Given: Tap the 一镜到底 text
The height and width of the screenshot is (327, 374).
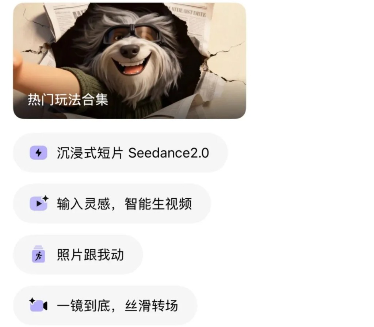Looking at the screenshot, I should click(84, 305).
